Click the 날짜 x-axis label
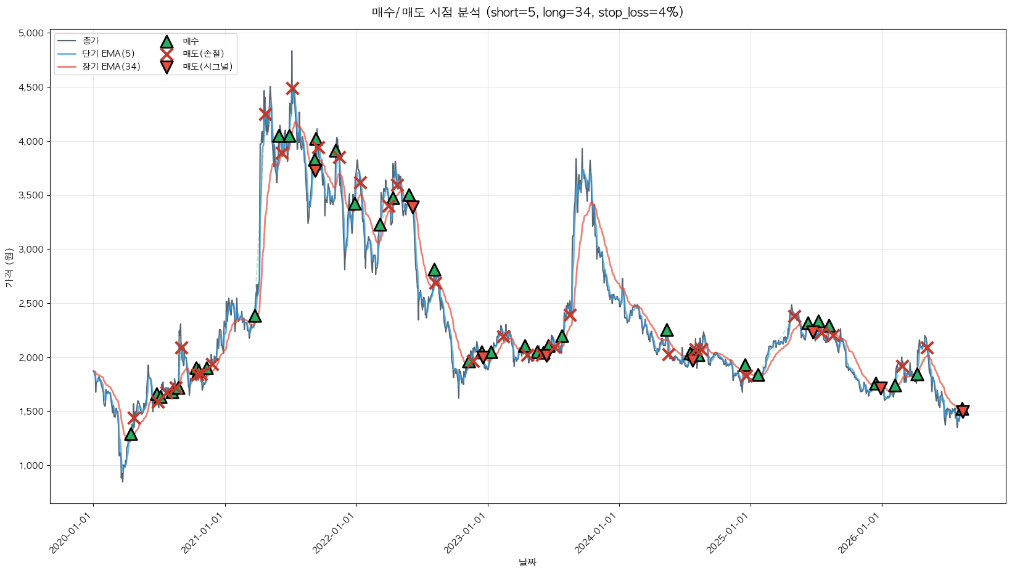This screenshot has width=1012, height=573. point(527,562)
